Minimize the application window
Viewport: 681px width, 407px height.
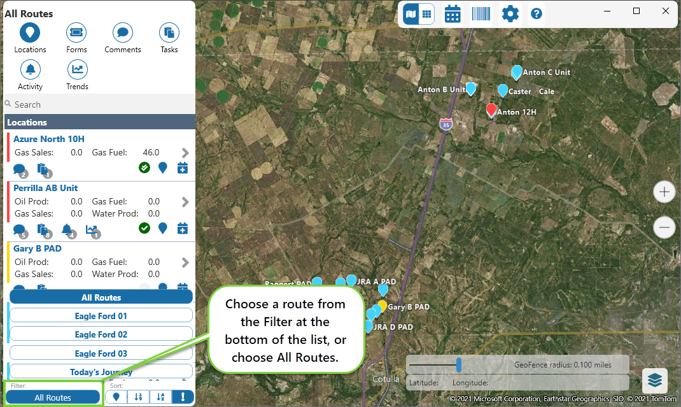coord(607,11)
